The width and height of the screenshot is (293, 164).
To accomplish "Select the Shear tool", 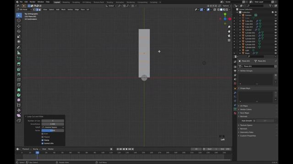I will point(19,115).
